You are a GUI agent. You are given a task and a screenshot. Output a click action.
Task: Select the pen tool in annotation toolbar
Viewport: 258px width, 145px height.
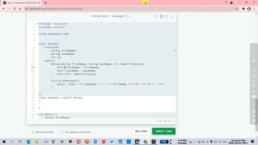(254, 56)
